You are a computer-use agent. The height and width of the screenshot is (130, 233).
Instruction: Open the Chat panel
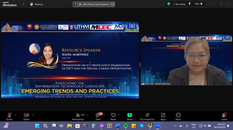(x=98, y=116)
